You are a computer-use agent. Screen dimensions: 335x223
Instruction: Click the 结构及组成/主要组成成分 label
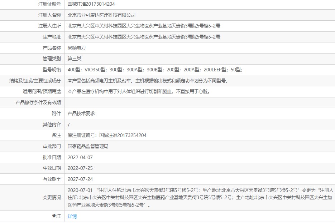tap(35, 81)
